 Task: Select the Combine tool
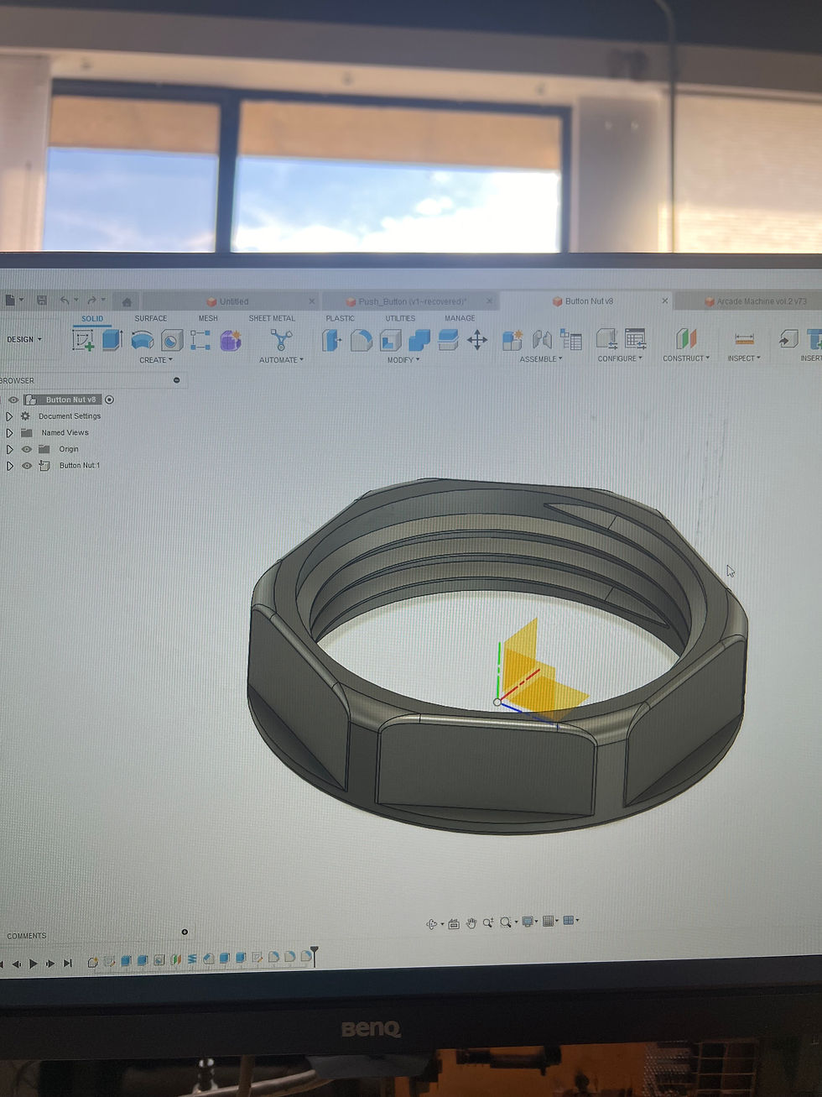point(419,339)
